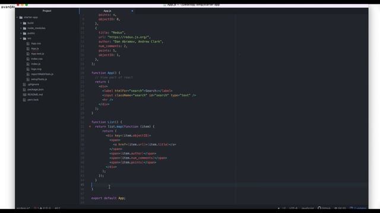
Task: Click the redux.js.org url string
Action: click(x=128, y=37)
